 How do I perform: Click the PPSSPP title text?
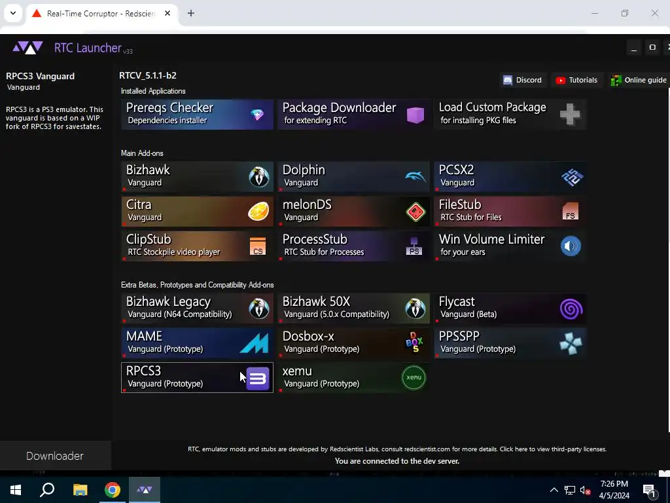[459, 336]
